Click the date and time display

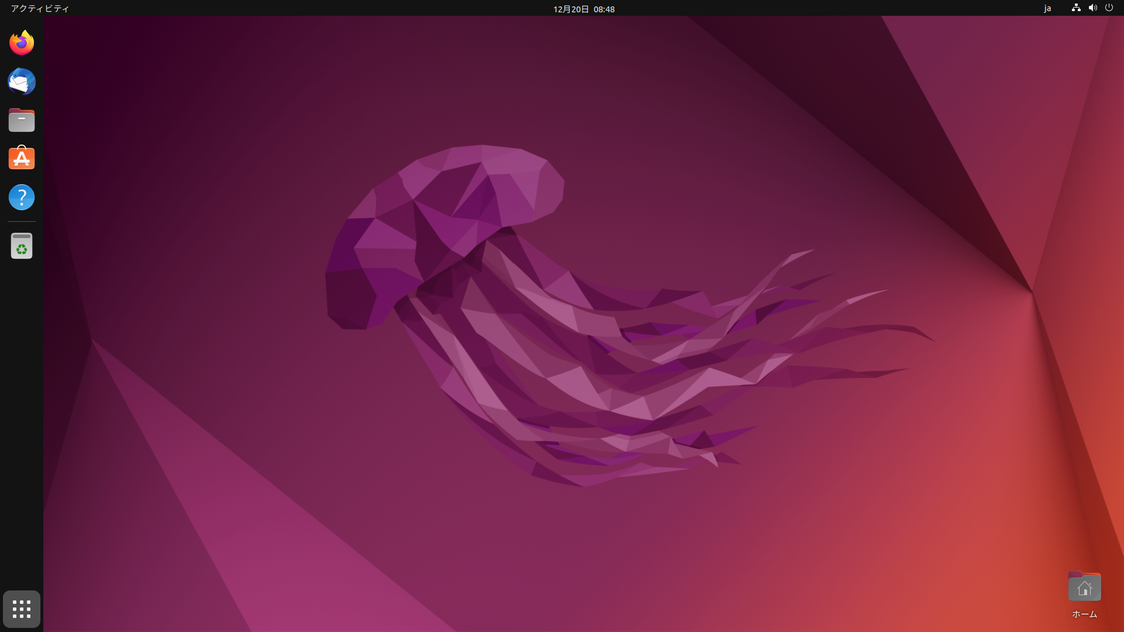(583, 9)
